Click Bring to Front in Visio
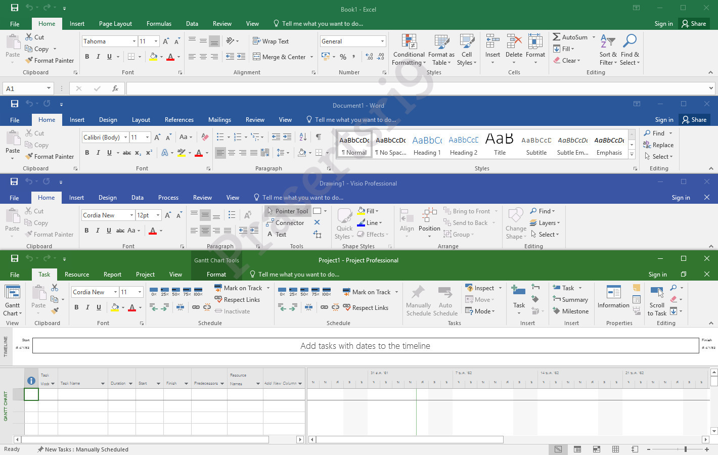This screenshot has width=718, height=455. click(x=471, y=211)
